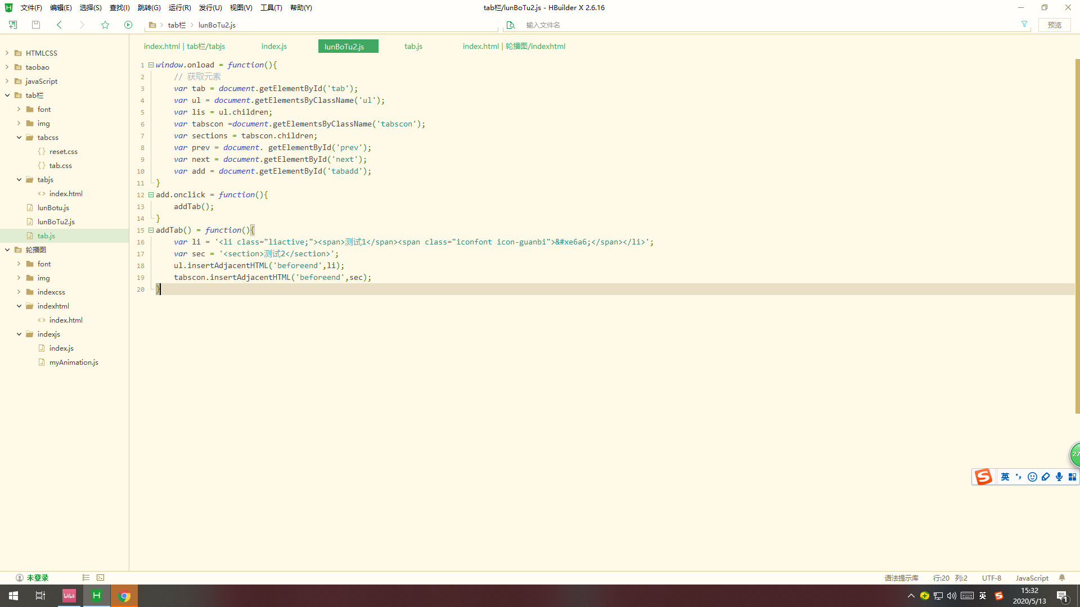Open Windows action center notifications
The image size is (1080, 607).
[x=1063, y=596]
